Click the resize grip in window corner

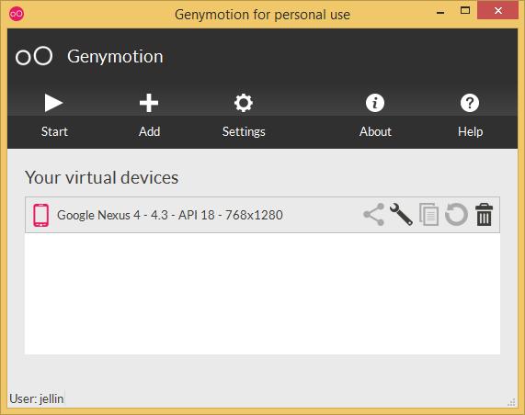511,402
